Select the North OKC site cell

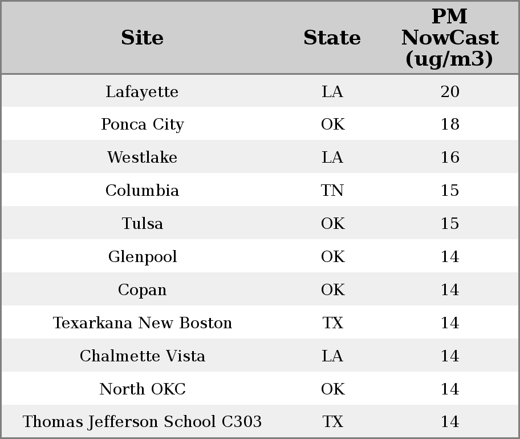point(142,389)
